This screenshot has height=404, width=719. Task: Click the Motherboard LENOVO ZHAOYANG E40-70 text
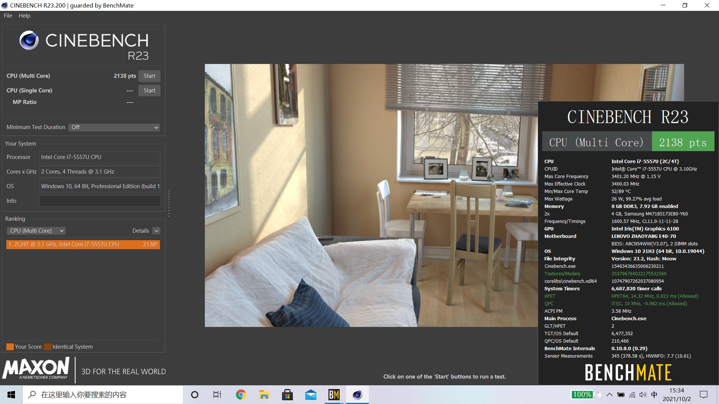643,236
